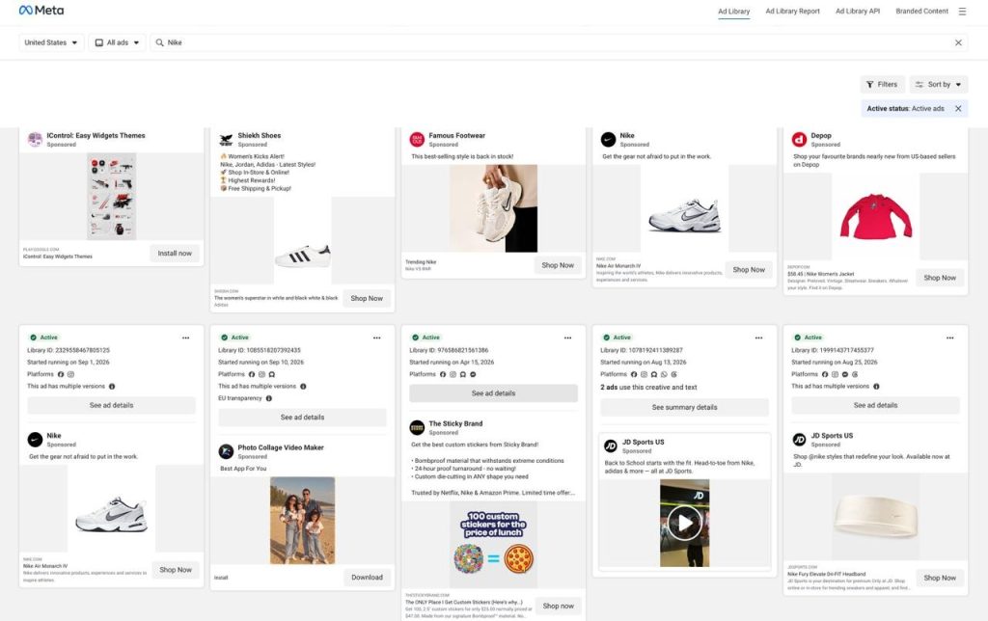The height and width of the screenshot is (621, 988).
Task: Click Shop Now on JD Sports headband ad
Action: coord(940,579)
